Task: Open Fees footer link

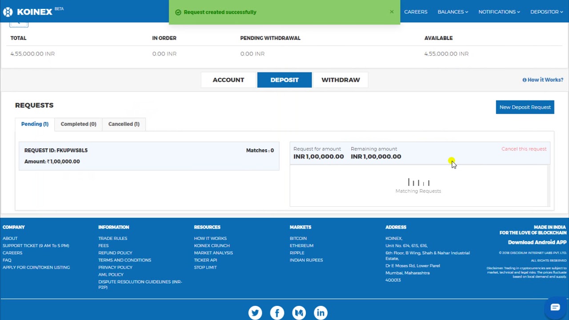Action: [x=104, y=245]
